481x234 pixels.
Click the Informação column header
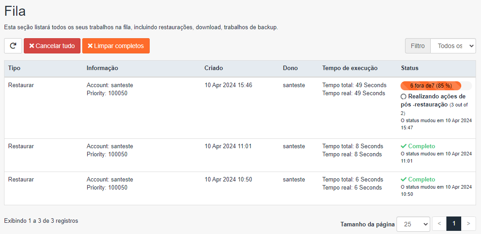tap(102, 68)
